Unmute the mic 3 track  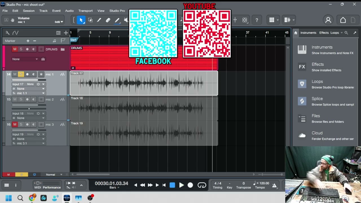(x=15, y=125)
